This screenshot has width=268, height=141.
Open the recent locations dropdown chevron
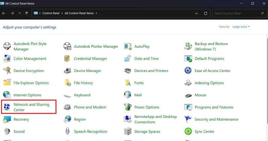click(x=20, y=13)
